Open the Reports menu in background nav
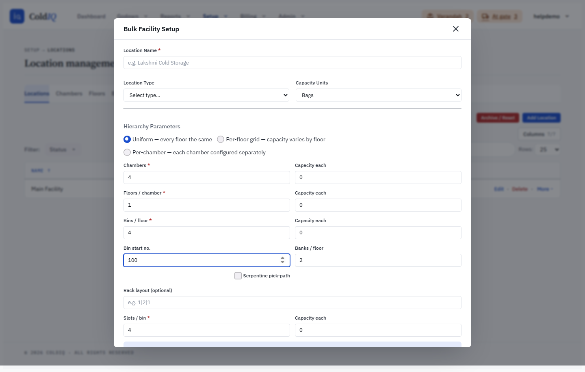 [175, 16]
